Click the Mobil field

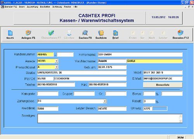click(x=163, y=73)
